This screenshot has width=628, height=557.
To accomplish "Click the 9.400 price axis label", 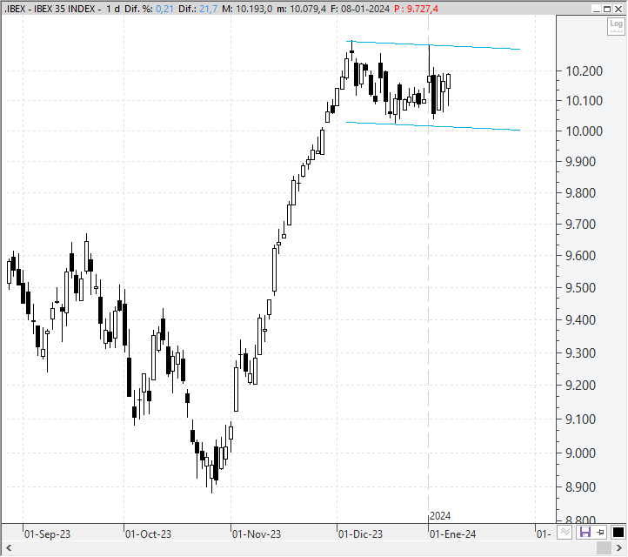I will [x=580, y=320].
